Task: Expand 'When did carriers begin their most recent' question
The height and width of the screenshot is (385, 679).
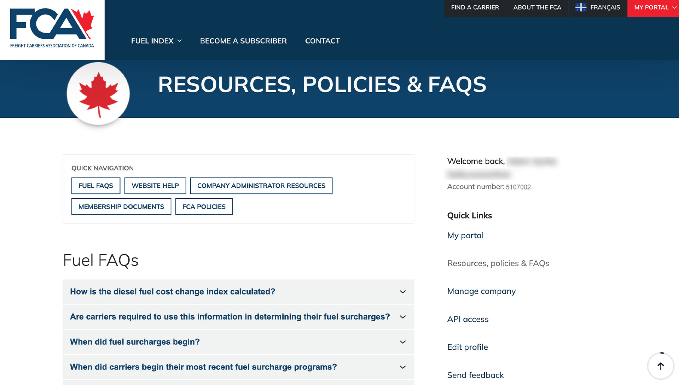Action: click(x=238, y=367)
